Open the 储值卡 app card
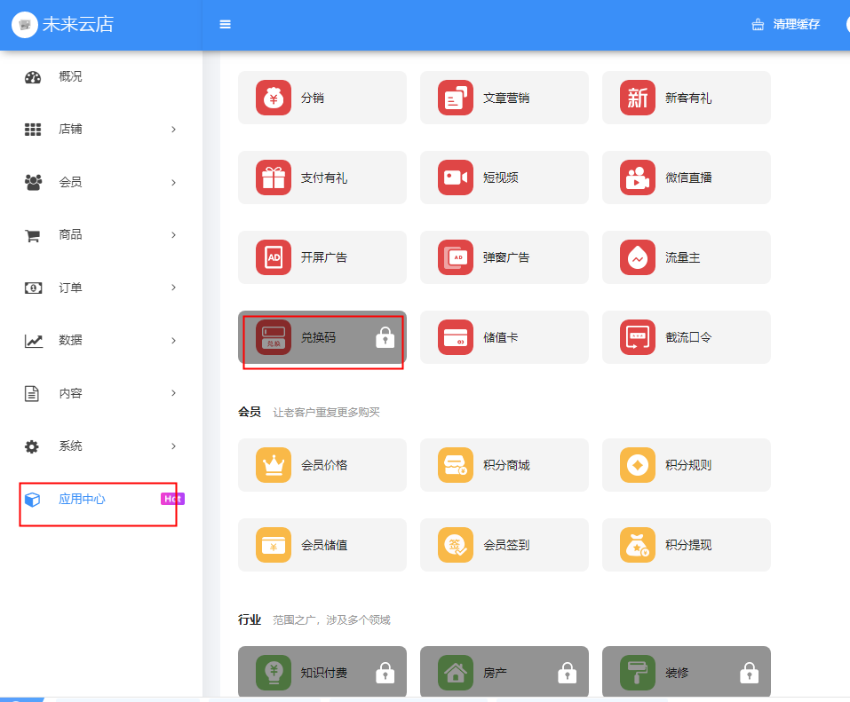850x702 pixels. pos(504,337)
